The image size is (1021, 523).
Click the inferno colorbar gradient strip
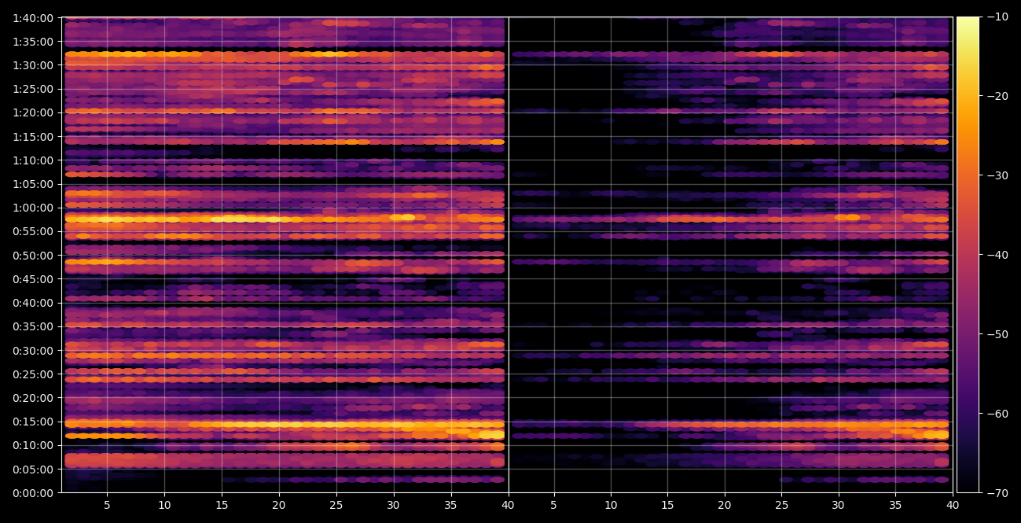pos(968,255)
